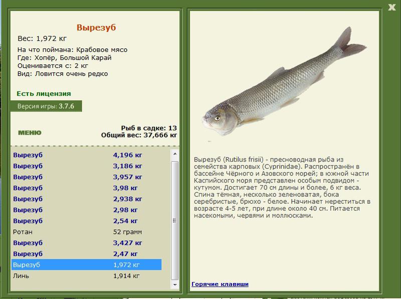Select the Вырезуб 3,957 кг entry
The height and width of the screenshot is (299, 401).
[86, 177]
